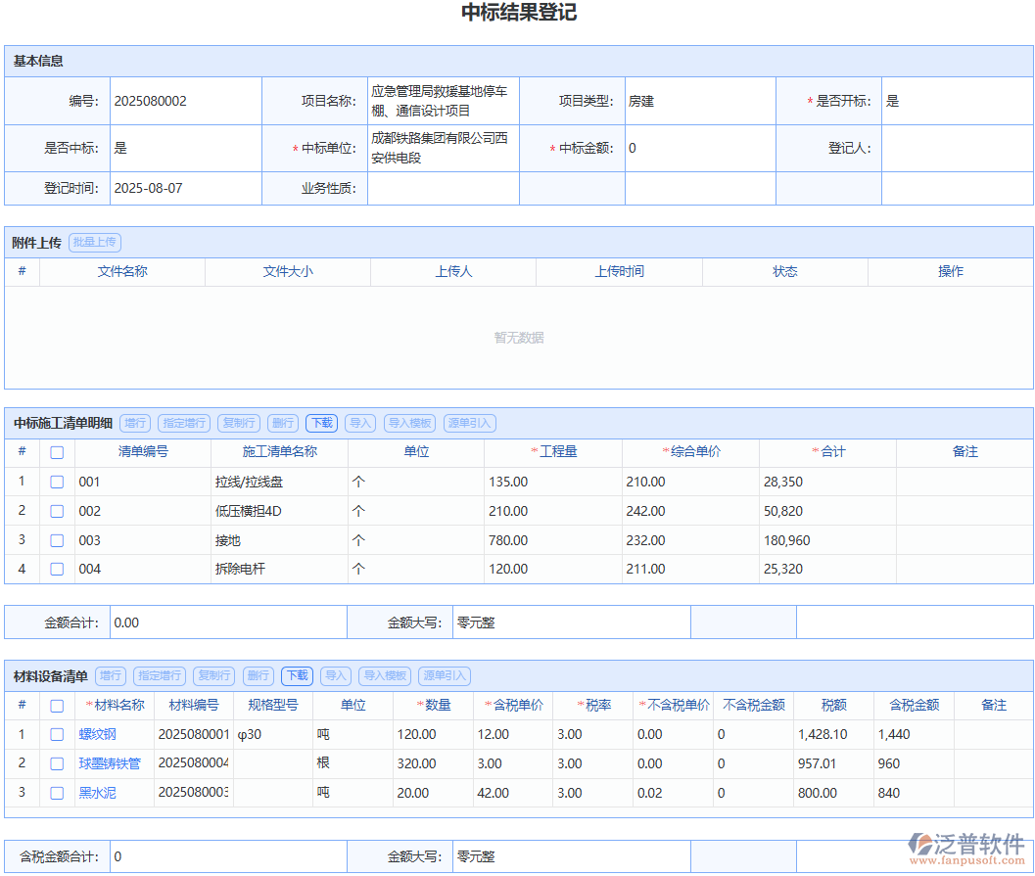Check the row checkbox for 螺纹钢
Image resolution: width=1035 pixels, height=876 pixels.
pos(56,734)
